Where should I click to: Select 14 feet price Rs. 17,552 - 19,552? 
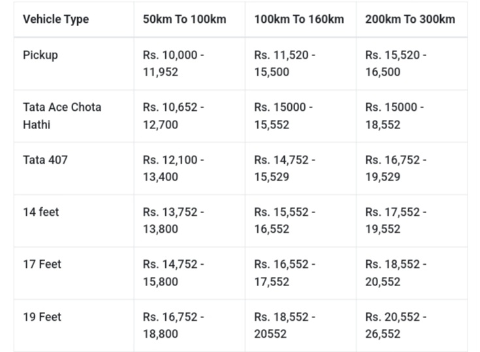point(396,220)
